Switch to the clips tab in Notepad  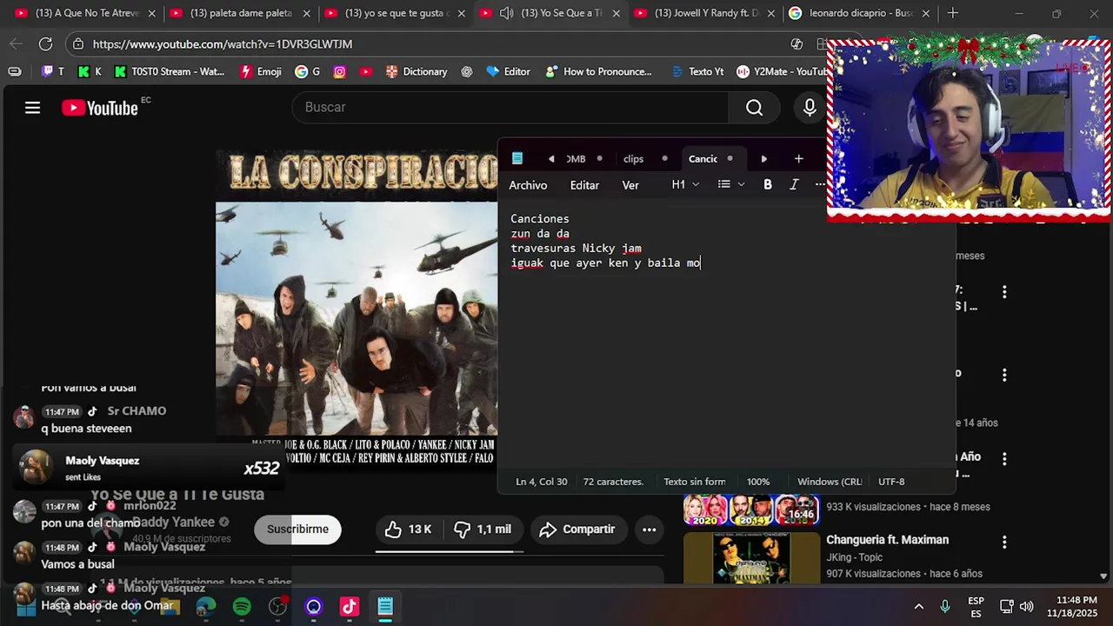(634, 159)
